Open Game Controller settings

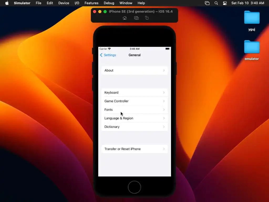click(135, 101)
